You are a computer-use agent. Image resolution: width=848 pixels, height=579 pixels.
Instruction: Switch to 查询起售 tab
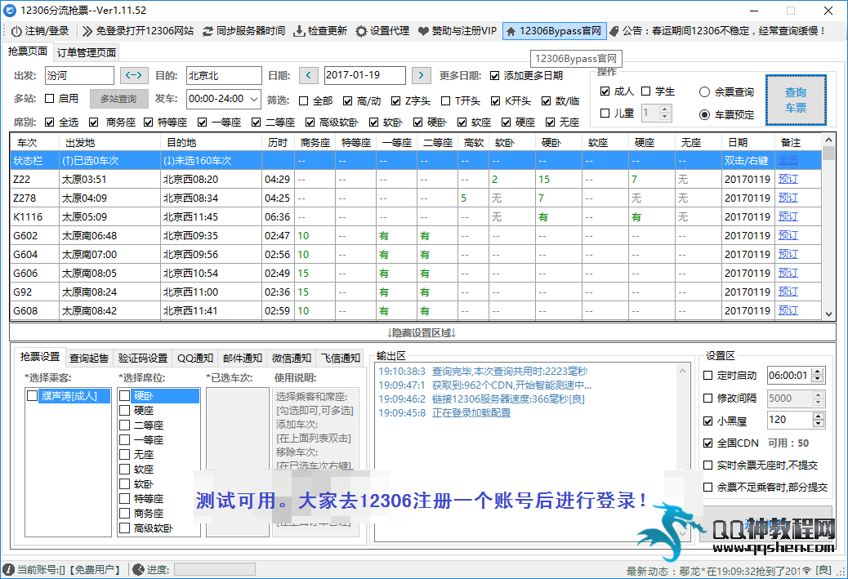89,358
